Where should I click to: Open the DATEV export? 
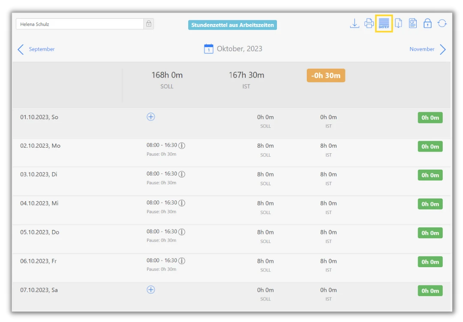pos(384,24)
